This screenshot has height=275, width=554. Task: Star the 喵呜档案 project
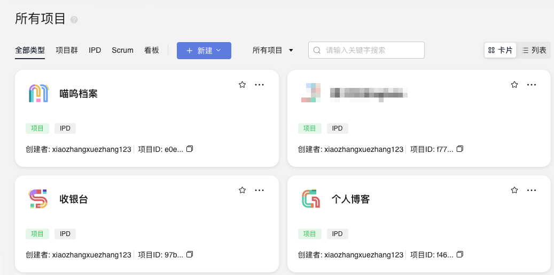pos(242,85)
